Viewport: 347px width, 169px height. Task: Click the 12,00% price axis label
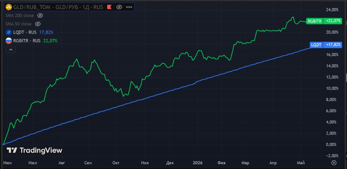coord(332,77)
